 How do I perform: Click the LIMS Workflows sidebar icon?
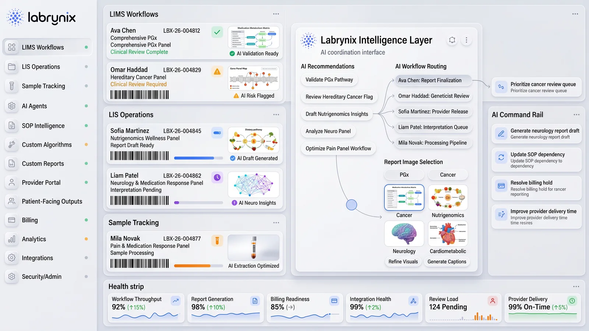pyautogui.click(x=12, y=47)
